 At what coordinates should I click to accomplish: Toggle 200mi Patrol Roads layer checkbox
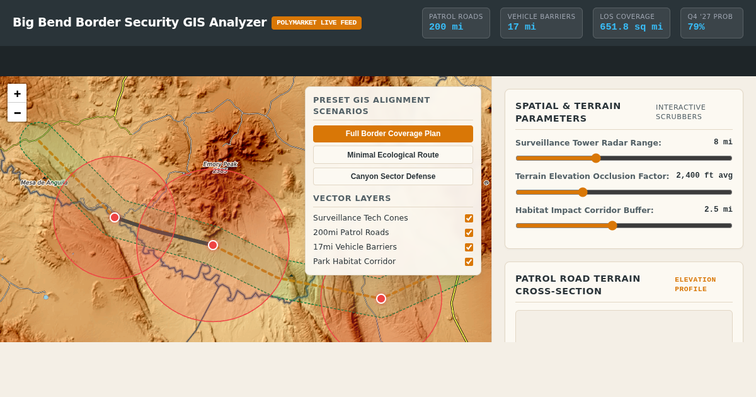tap(469, 233)
